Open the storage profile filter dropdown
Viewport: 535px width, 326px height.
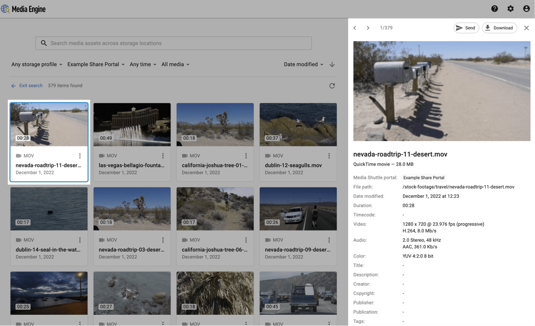tap(36, 64)
